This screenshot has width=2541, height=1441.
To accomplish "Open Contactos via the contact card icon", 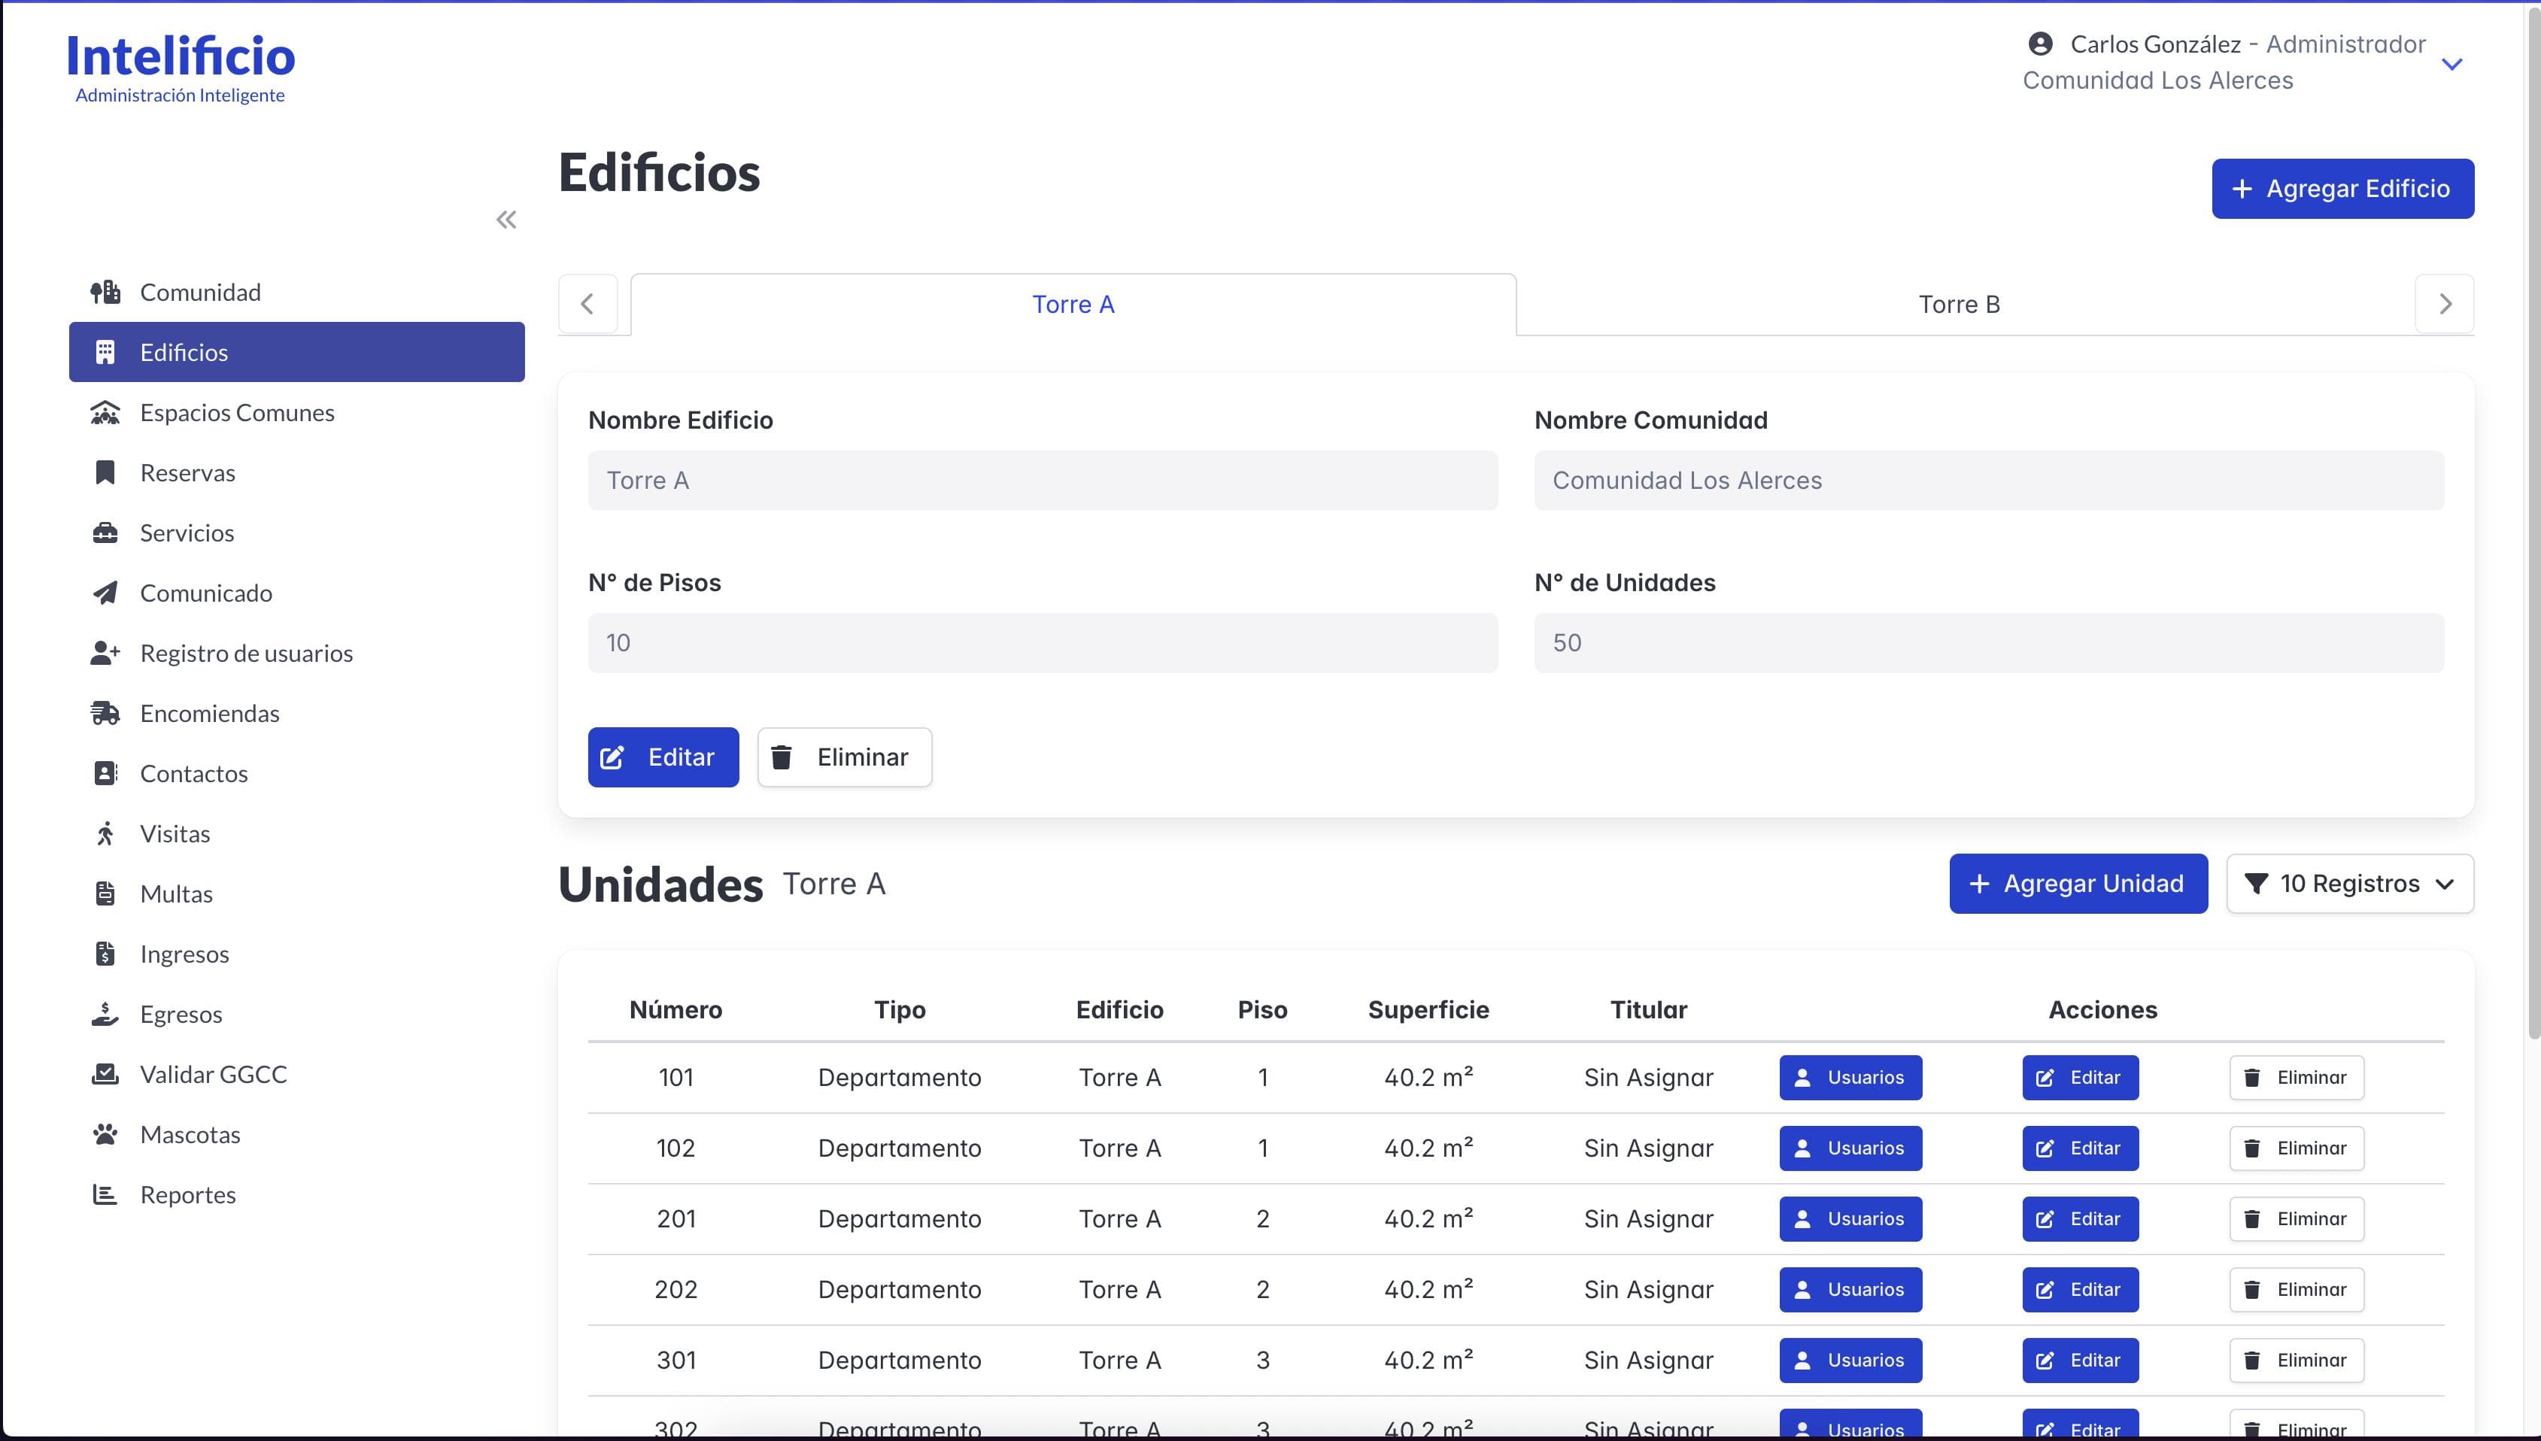I will [105, 773].
